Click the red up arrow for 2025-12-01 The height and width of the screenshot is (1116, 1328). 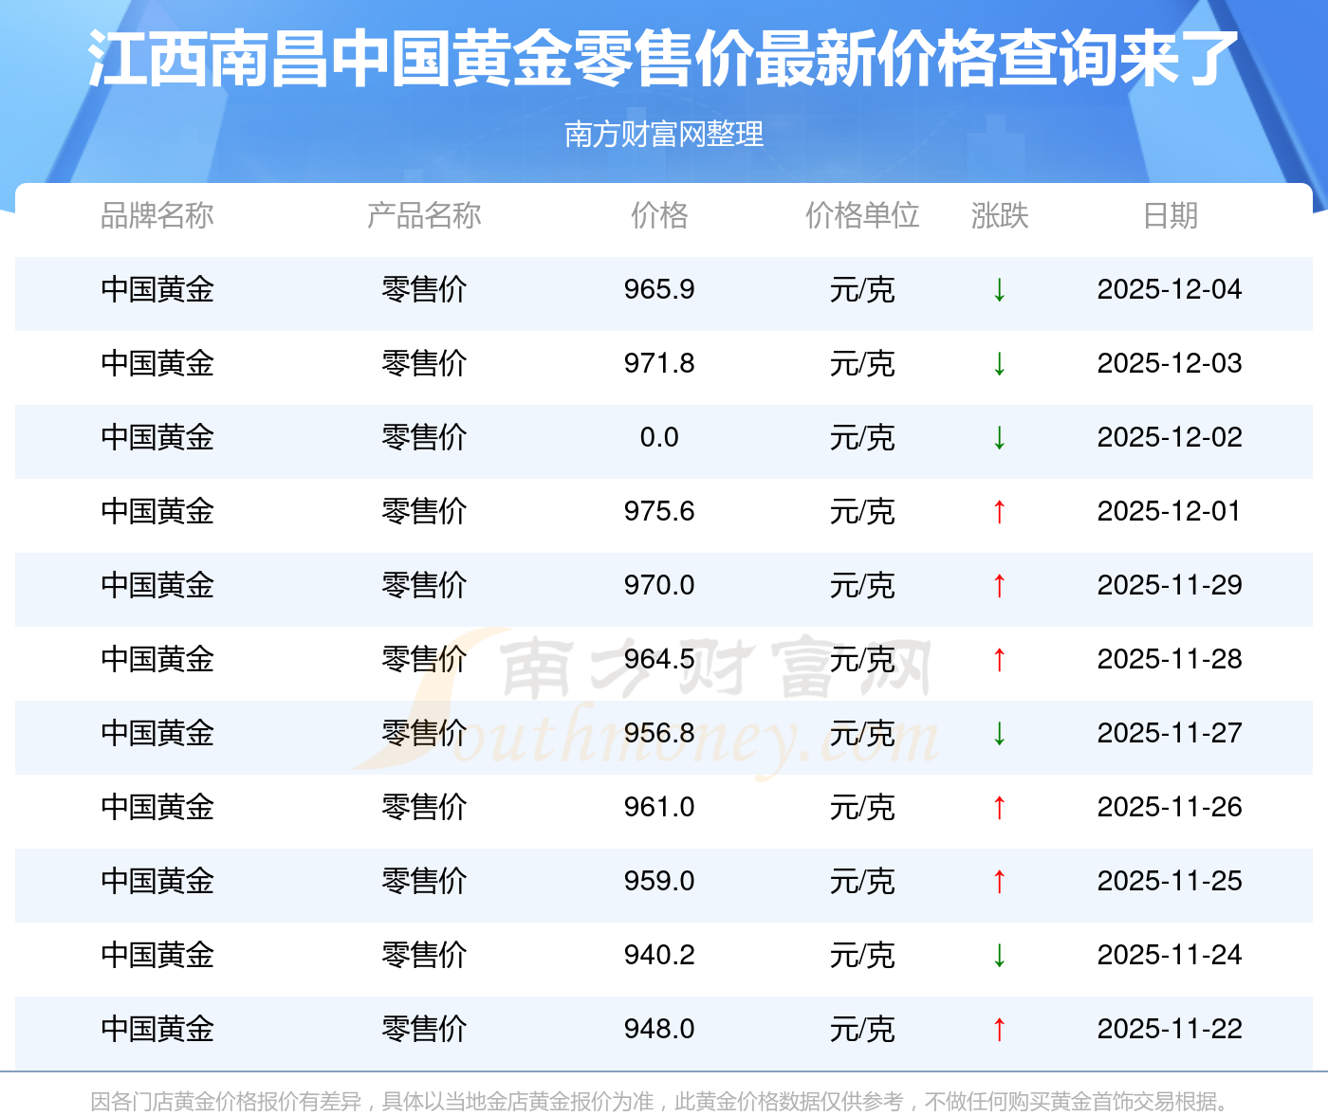click(x=999, y=512)
